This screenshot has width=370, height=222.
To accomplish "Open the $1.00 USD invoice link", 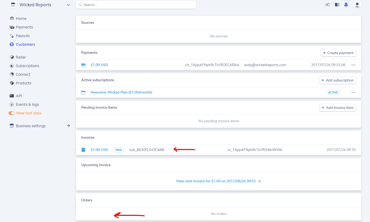I will tap(99, 150).
